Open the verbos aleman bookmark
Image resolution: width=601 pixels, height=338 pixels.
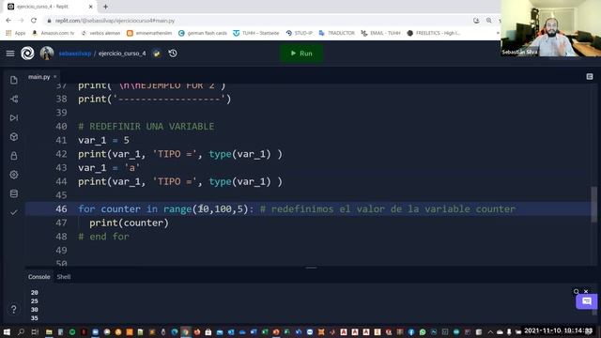tap(100, 34)
